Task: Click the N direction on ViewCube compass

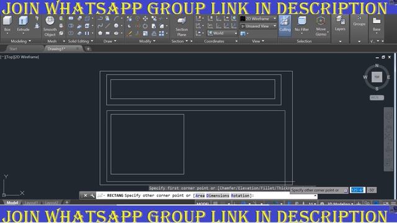Action: pyautogui.click(x=377, y=66)
